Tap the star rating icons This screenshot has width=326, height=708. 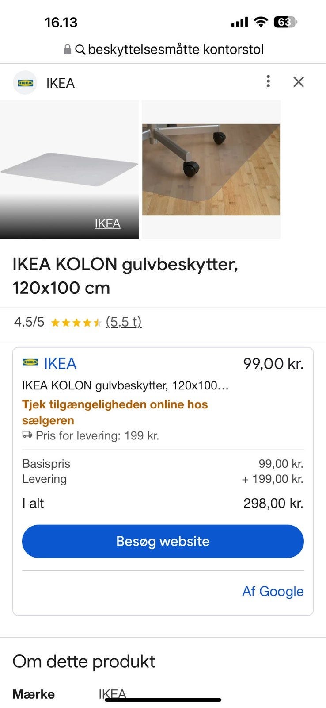pos(76,322)
